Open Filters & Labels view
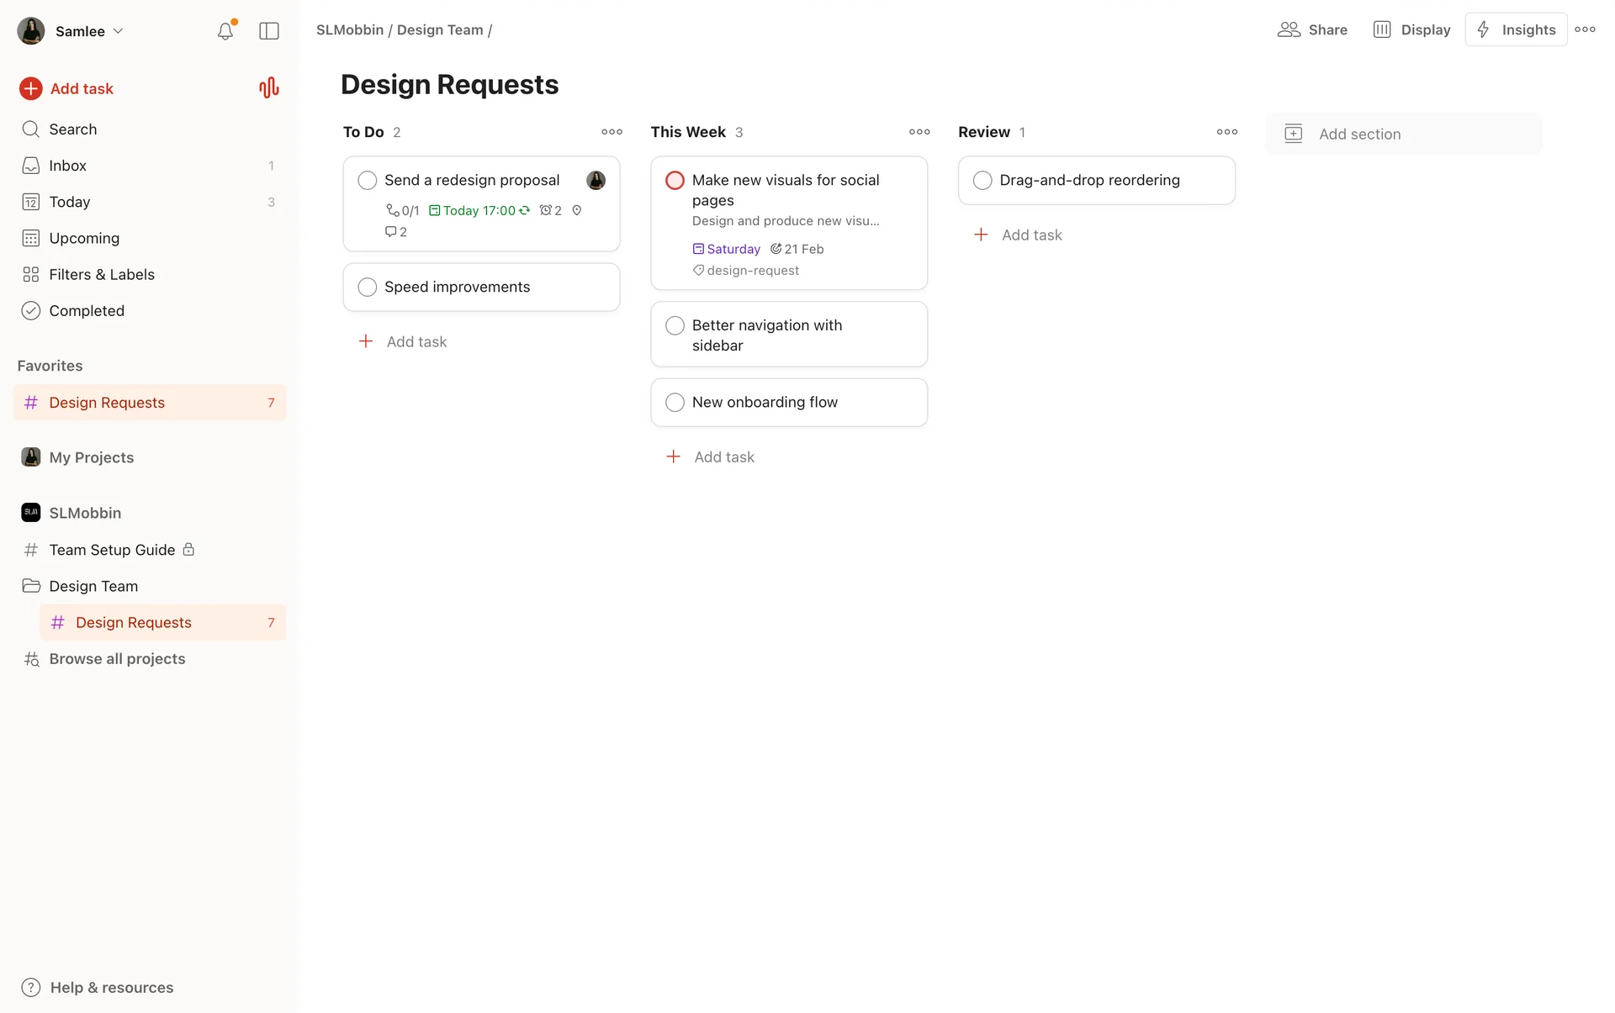Image resolution: width=1615 pixels, height=1013 pixels. (101, 274)
